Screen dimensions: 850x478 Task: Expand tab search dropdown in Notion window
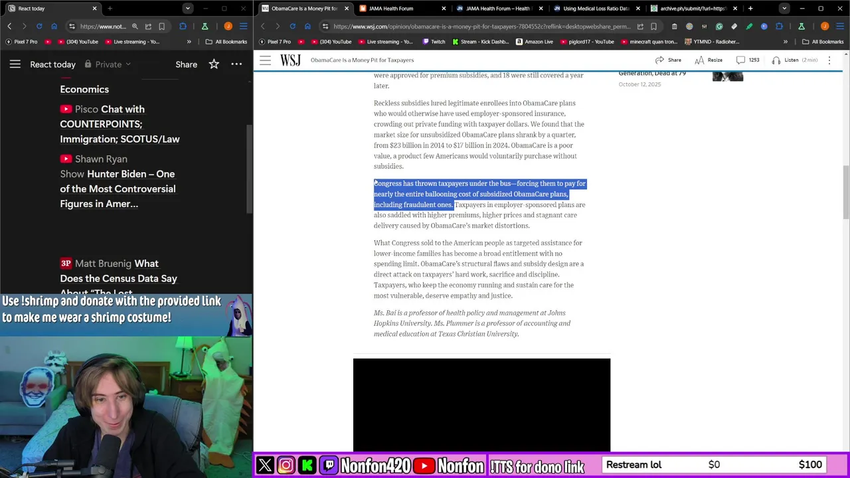coord(188,9)
